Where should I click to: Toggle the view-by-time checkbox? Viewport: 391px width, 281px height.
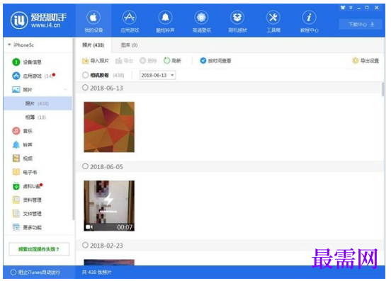[203, 61]
